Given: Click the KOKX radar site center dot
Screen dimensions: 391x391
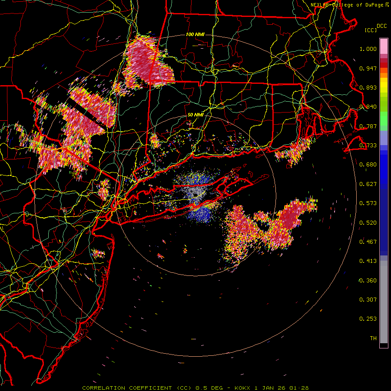Looking at the screenshot, I should tap(195, 195).
